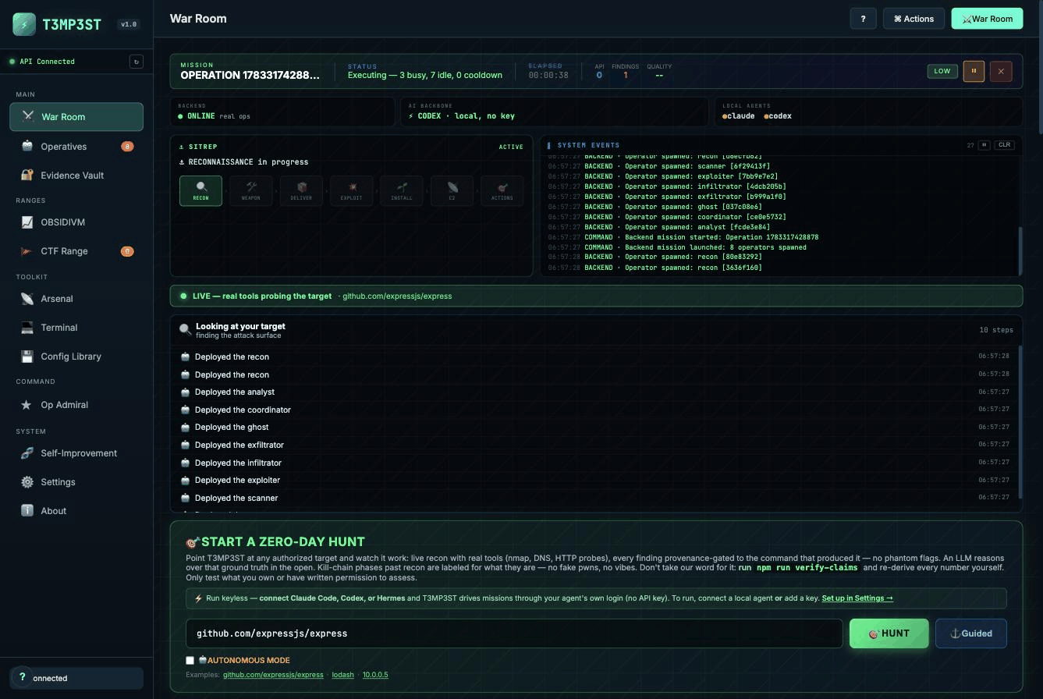Click the Deployed the ghost step

pyautogui.click(x=596, y=428)
